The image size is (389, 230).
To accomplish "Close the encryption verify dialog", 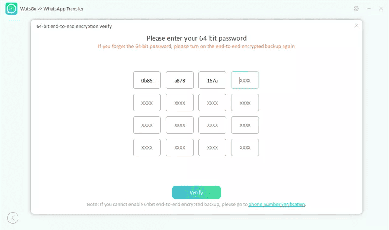I will coord(356,26).
